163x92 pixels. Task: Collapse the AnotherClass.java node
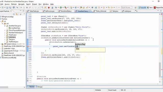[5, 26]
